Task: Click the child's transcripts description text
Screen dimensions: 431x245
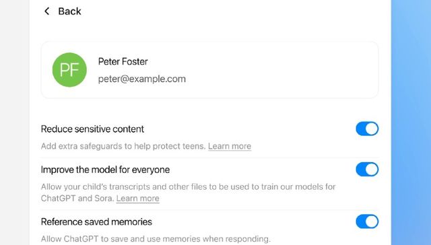Action: 189,193
